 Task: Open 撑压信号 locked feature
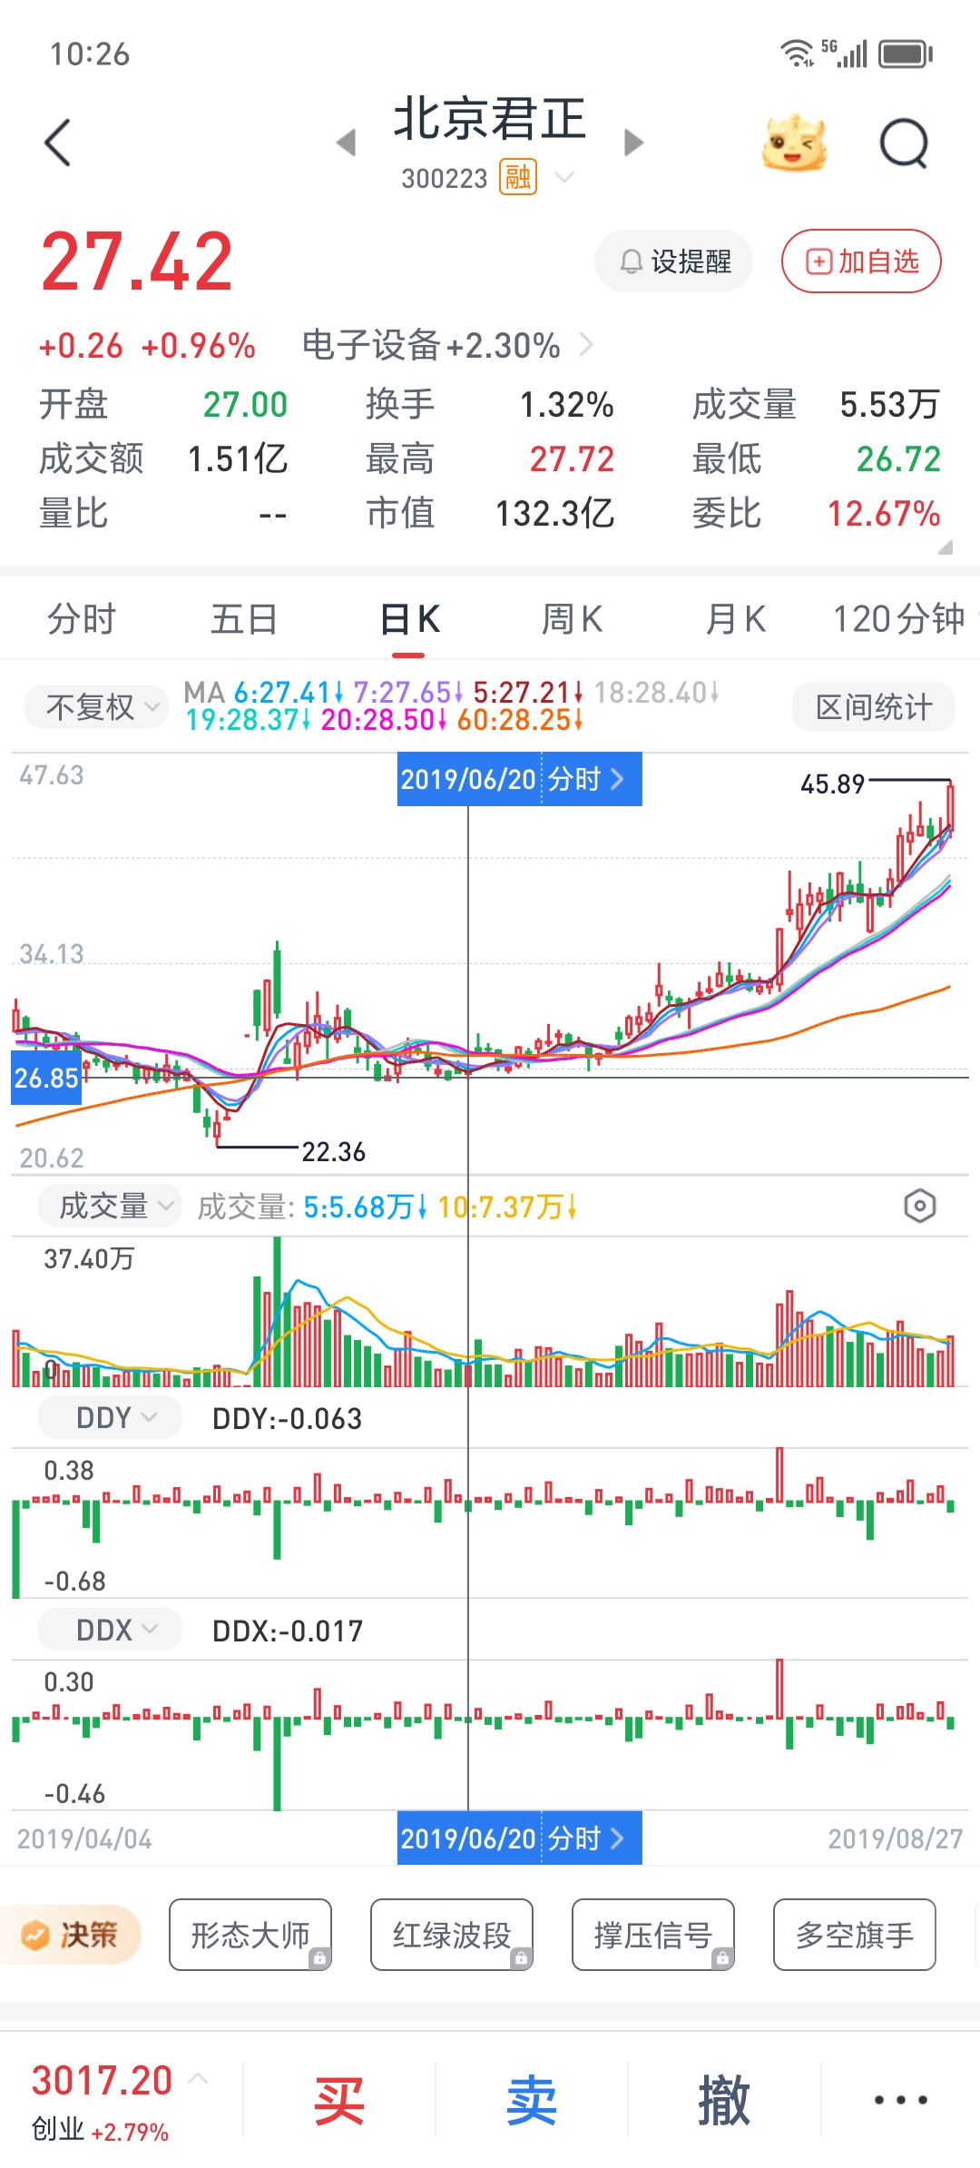[x=653, y=1935]
